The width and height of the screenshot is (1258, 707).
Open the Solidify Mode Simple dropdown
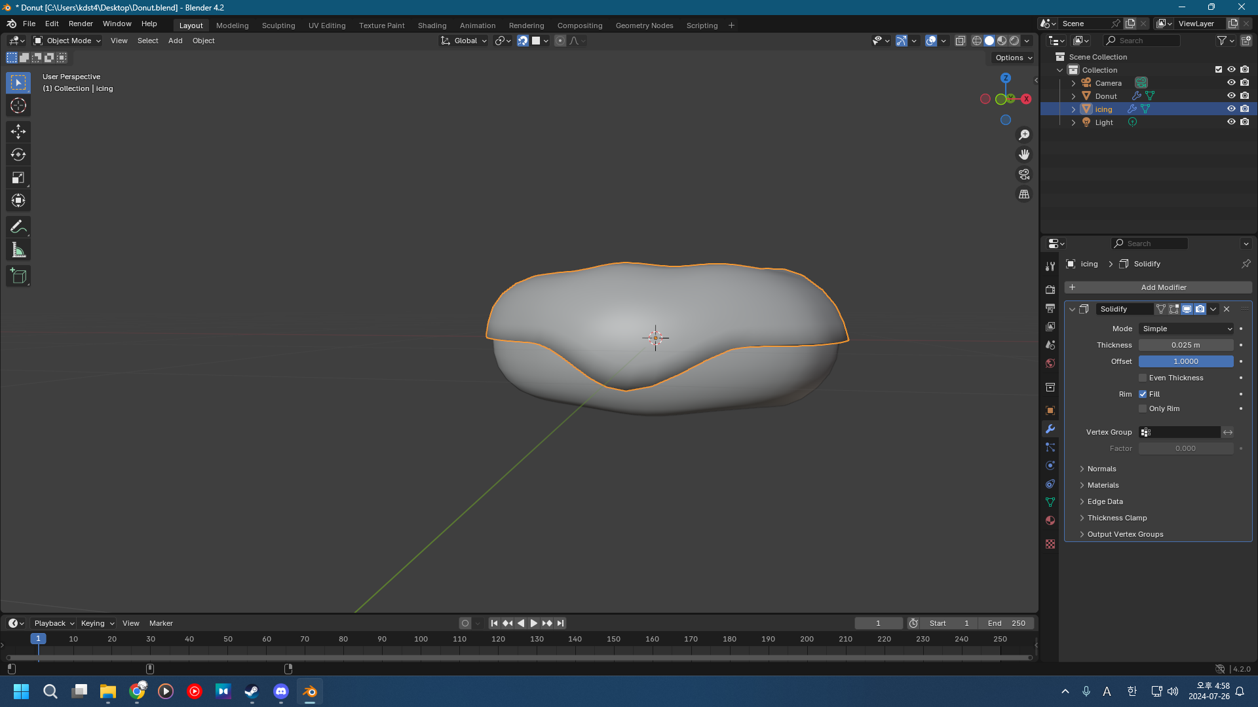pos(1186,329)
